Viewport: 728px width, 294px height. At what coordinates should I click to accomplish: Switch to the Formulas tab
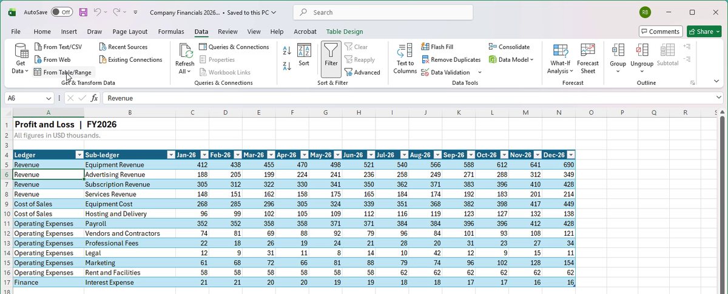point(170,32)
